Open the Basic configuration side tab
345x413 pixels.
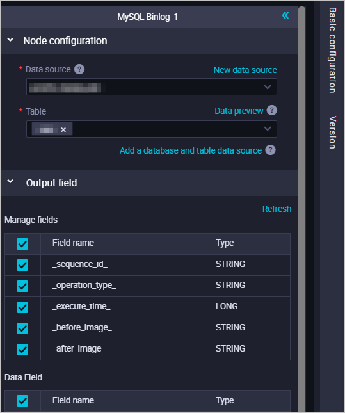click(x=332, y=50)
